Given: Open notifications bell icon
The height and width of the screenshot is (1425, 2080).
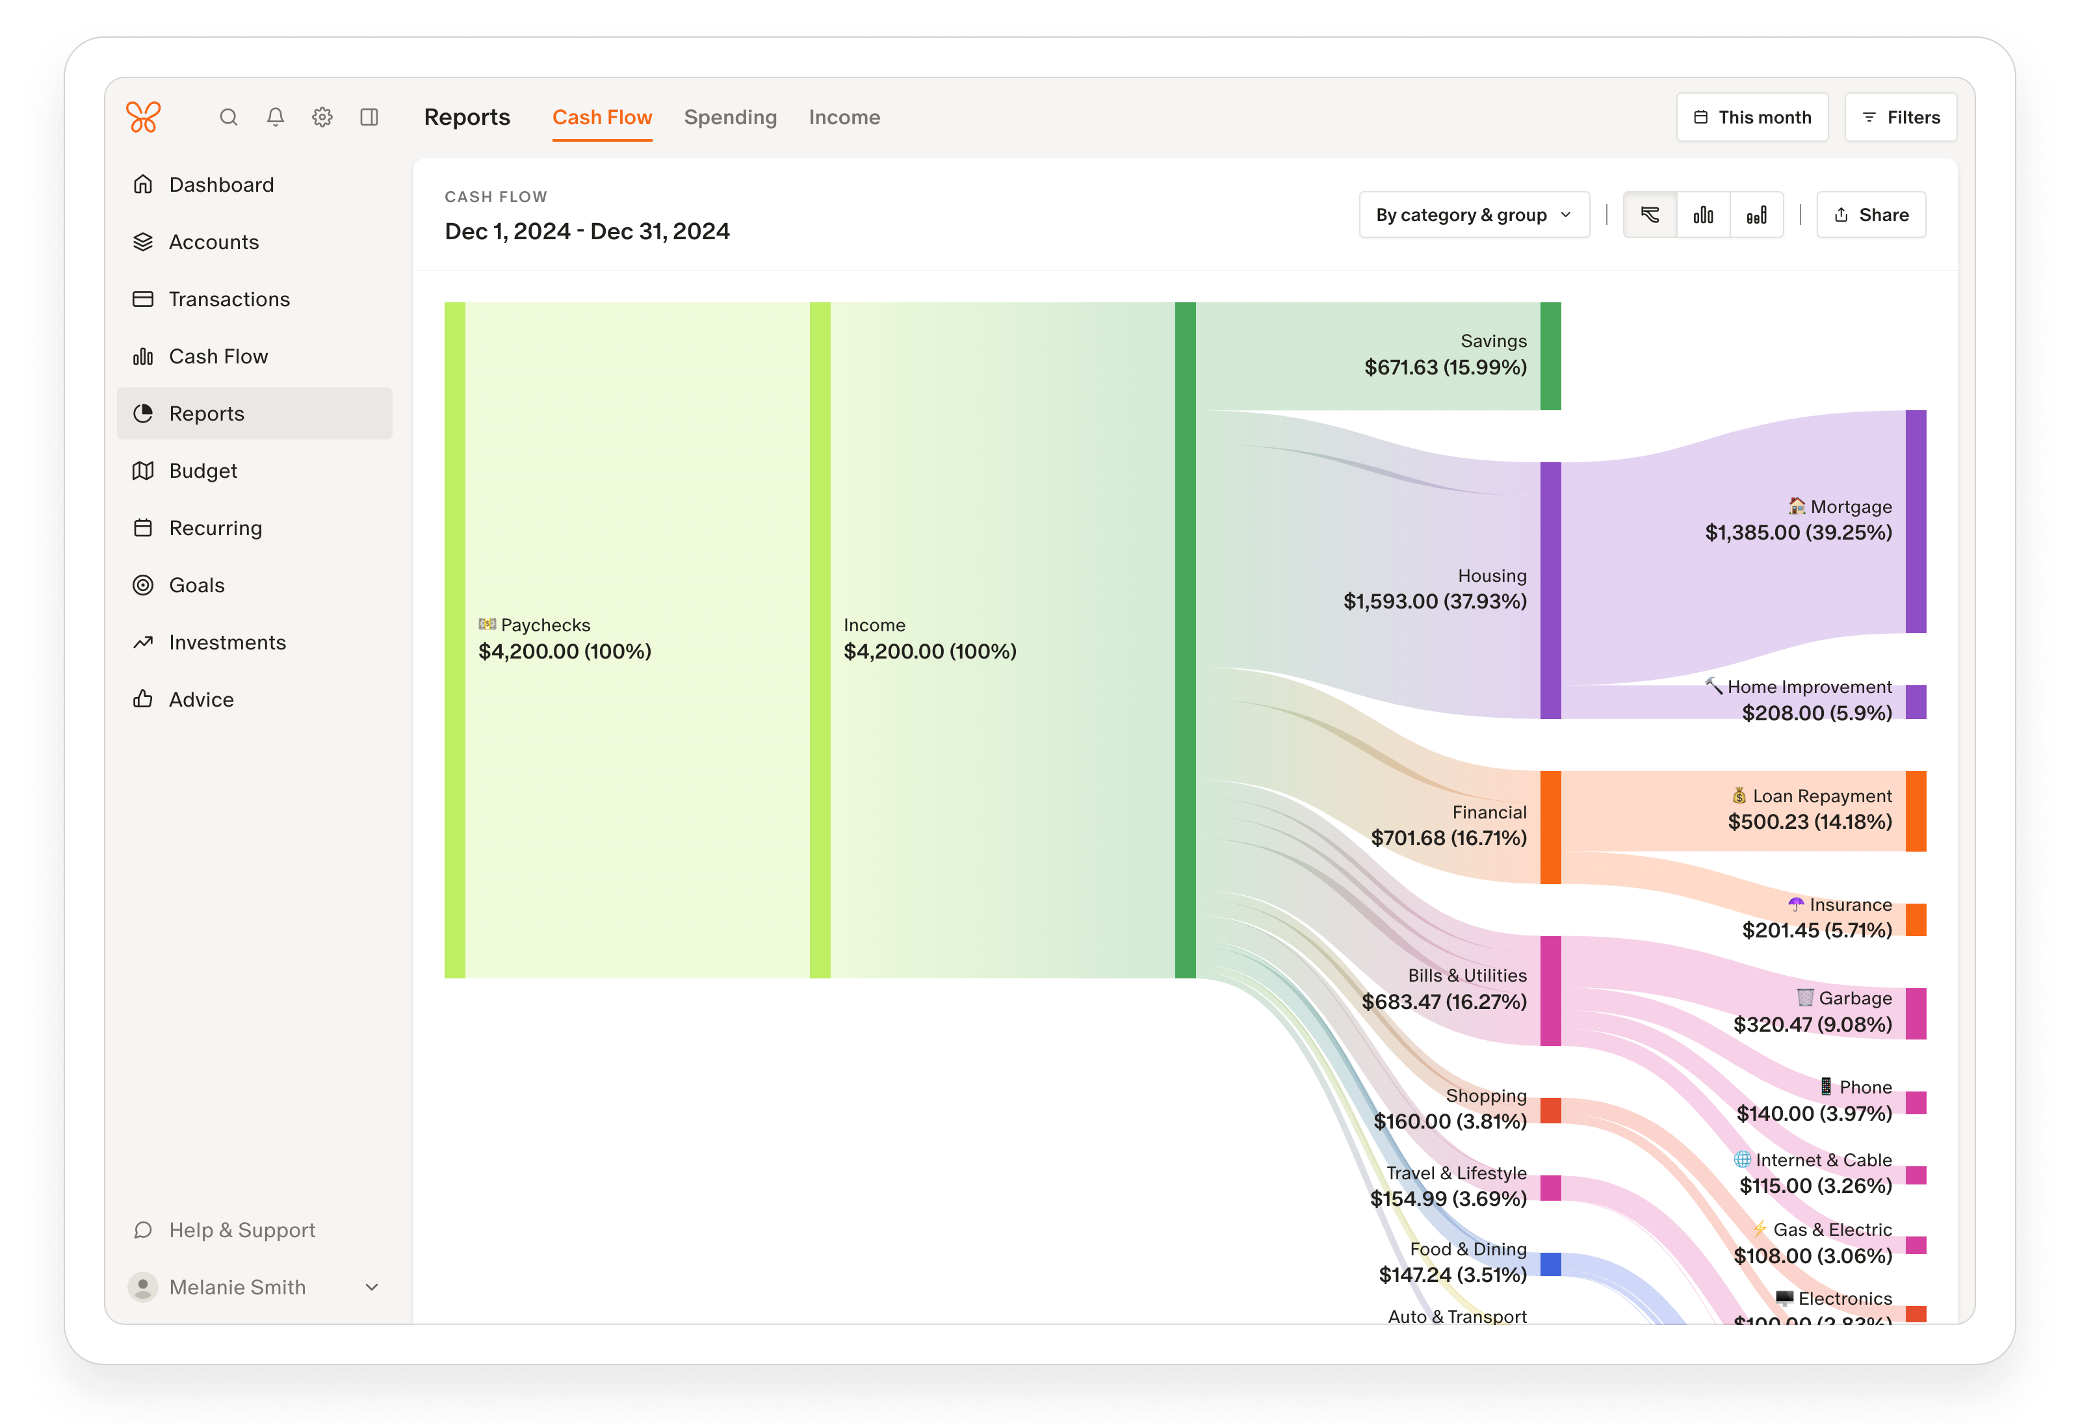Looking at the screenshot, I should click(x=276, y=117).
